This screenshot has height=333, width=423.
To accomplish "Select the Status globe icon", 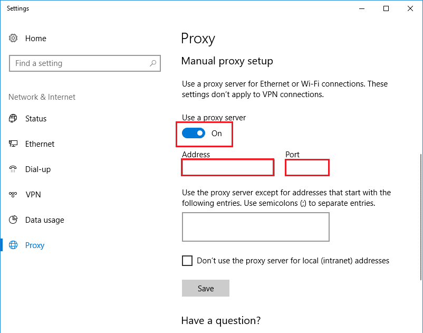I will [13, 119].
